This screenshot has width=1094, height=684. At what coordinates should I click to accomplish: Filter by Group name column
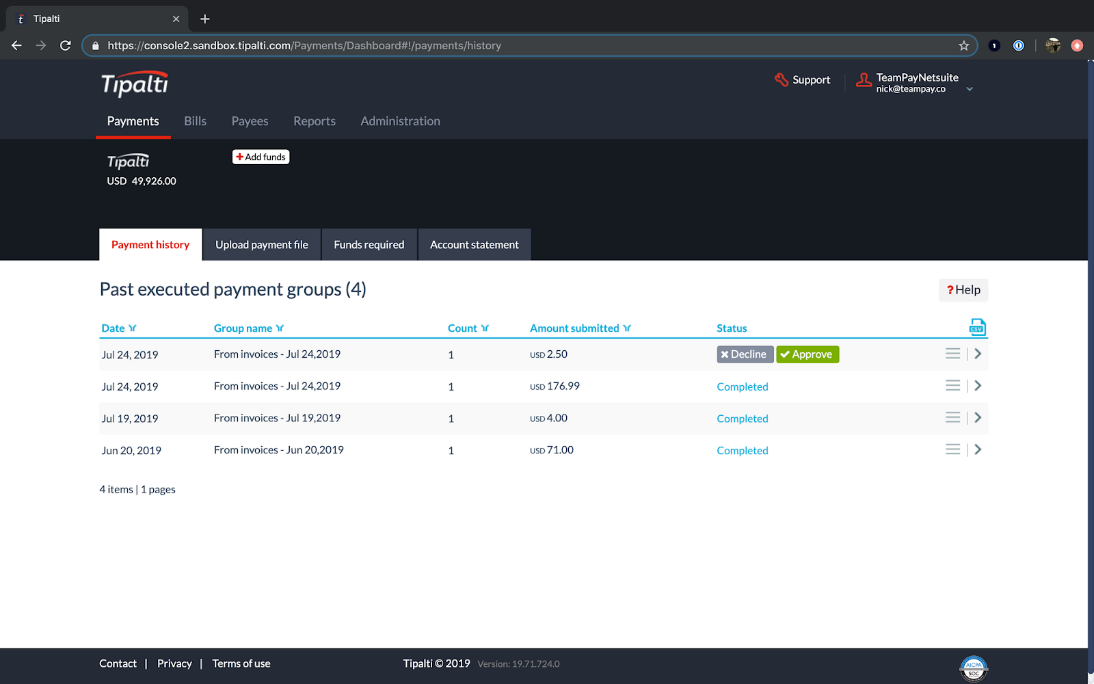pyautogui.click(x=280, y=328)
